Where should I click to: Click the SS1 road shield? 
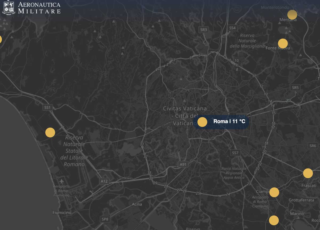(47, 108)
